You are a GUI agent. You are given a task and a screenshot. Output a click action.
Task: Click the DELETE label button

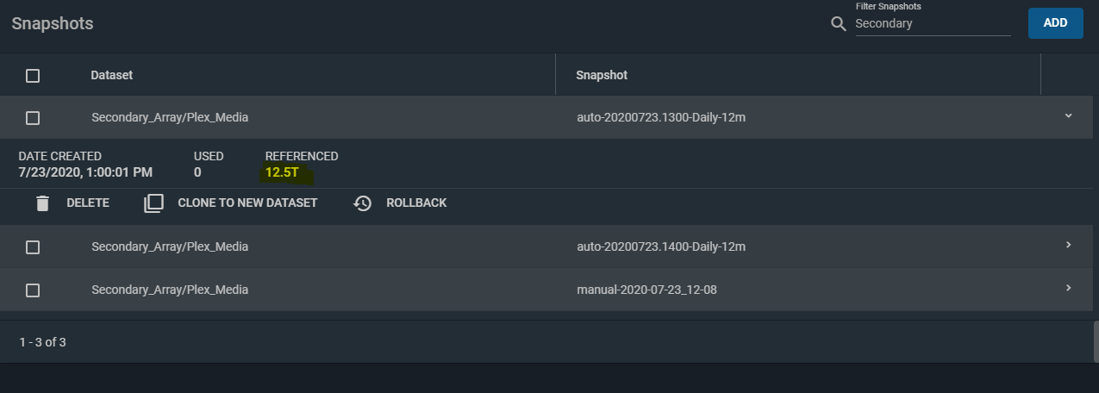pos(88,203)
